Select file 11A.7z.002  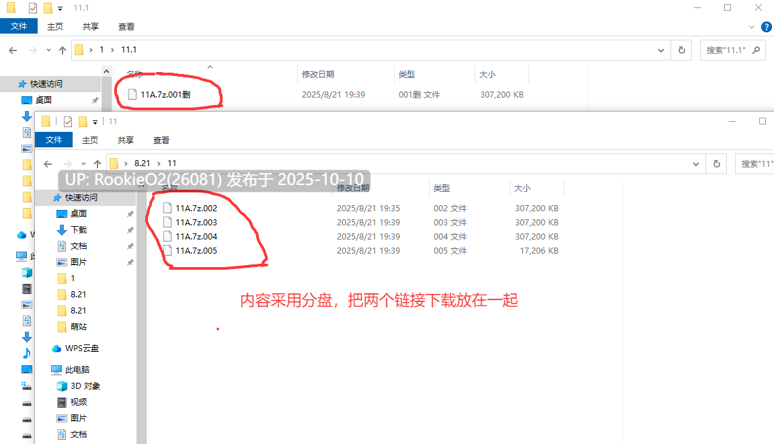pyautogui.click(x=196, y=208)
